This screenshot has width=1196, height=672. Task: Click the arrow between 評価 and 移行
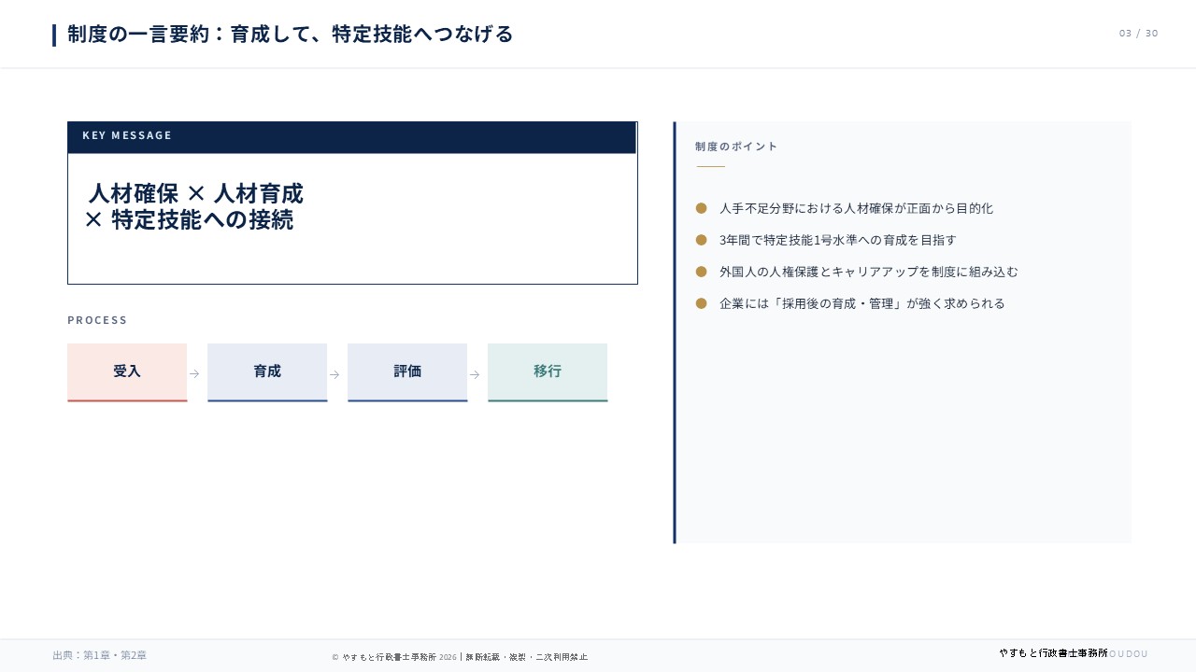[x=475, y=374]
